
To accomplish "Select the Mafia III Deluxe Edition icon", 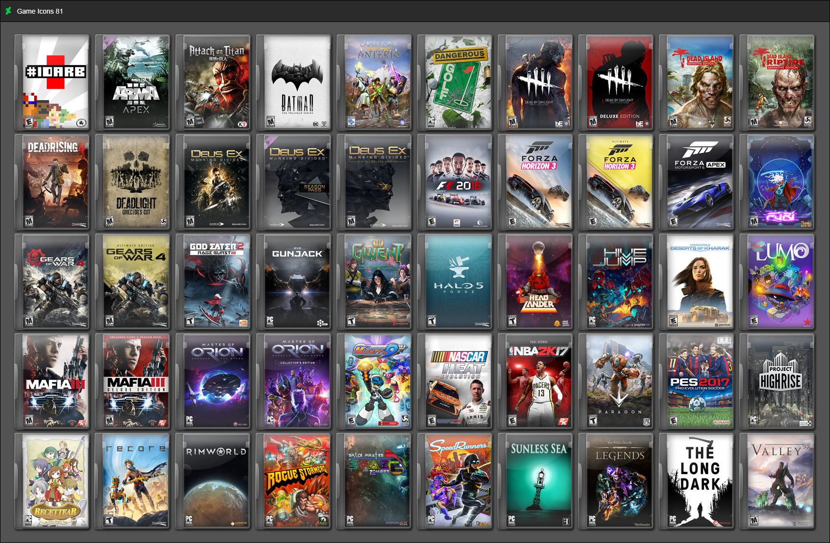I will point(133,382).
